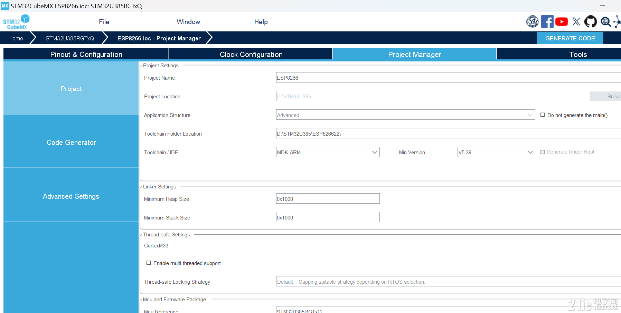Screen dimensions: 621x313
Task: Click the MX icon in the title bar
Action: coord(5,6)
